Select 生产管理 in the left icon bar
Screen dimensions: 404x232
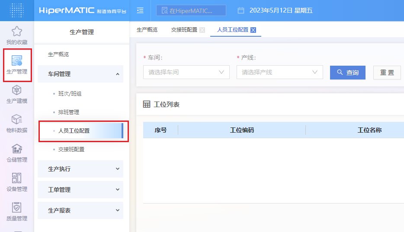[17, 65]
